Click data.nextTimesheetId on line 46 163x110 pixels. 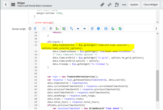(60, 92)
